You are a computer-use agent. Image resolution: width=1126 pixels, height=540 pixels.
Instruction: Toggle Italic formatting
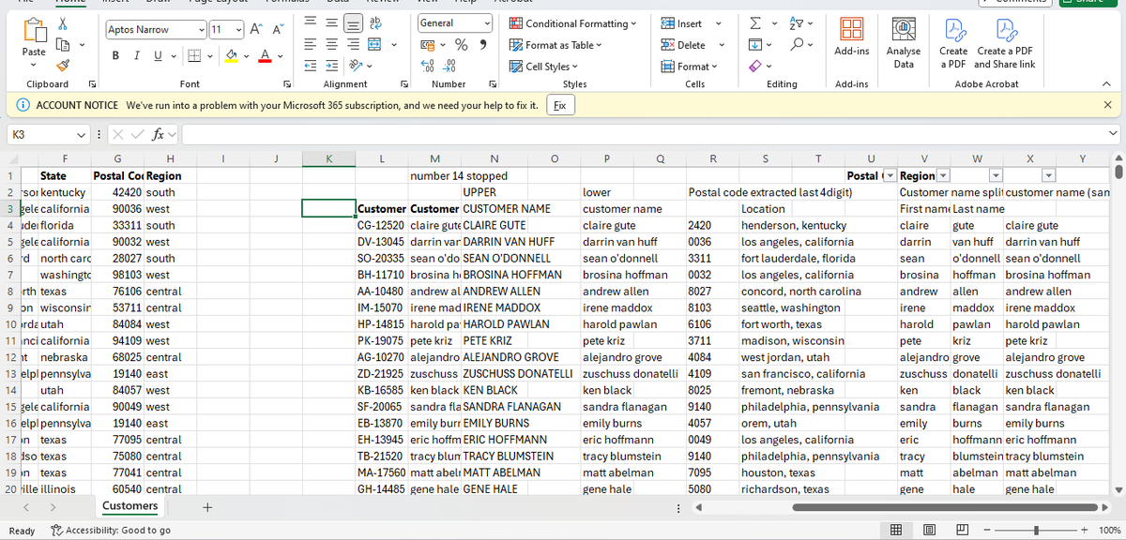click(137, 55)
